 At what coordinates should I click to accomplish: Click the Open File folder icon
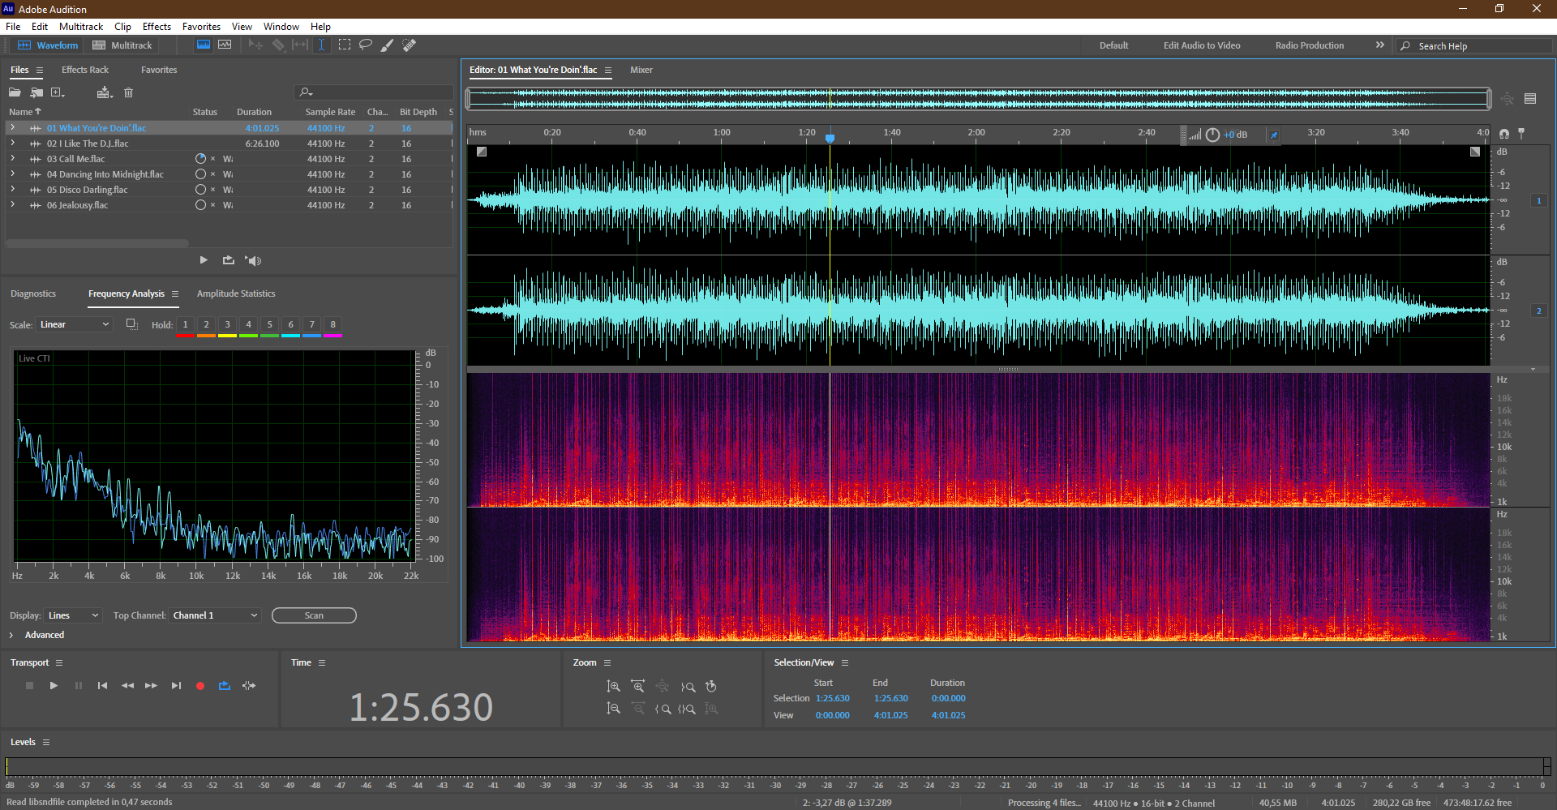pyautogui.click(x=15, y=92)
